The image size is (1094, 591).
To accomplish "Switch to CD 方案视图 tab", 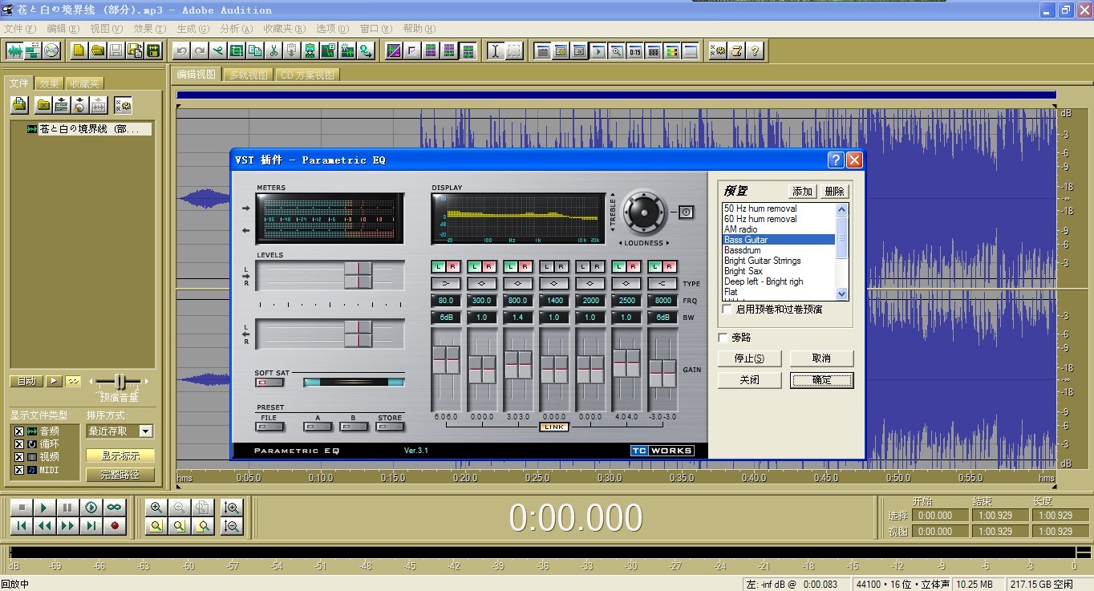I will tap(307, 75).
